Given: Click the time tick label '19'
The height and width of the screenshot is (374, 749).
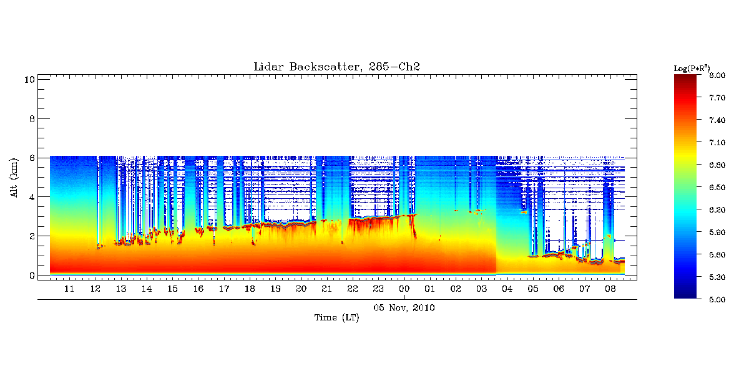Looking at the screenshot, I should pos(275,289).
